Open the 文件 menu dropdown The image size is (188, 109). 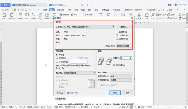click(x=7, y=10)
